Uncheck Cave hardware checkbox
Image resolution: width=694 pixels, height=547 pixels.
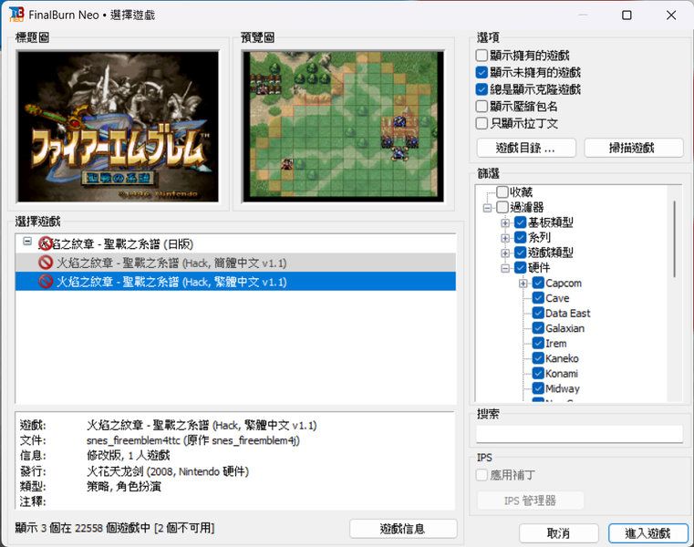[x=538, y=298]
